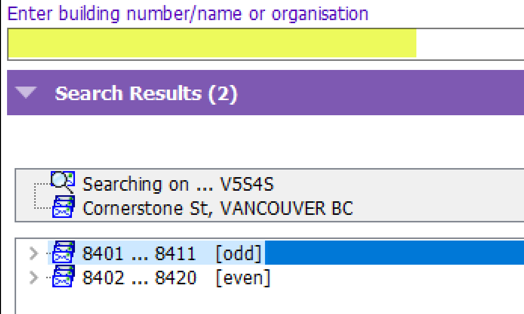
Task: Click the address icon for the 8402 to 8420 row
Action: tap(63, 276)
